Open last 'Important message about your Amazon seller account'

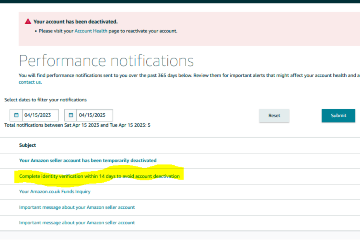click(77, 223)
